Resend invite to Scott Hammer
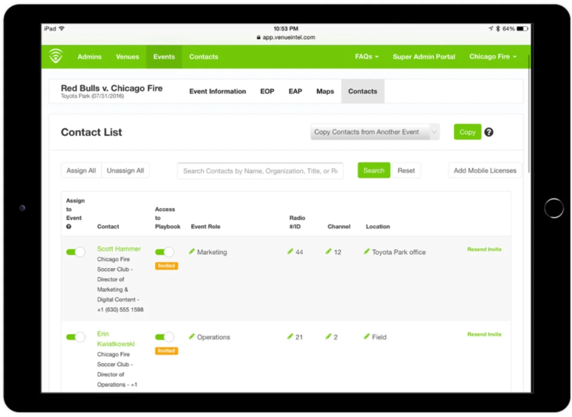The width and height of the screenshot is (572, 417). click(484, 249)
